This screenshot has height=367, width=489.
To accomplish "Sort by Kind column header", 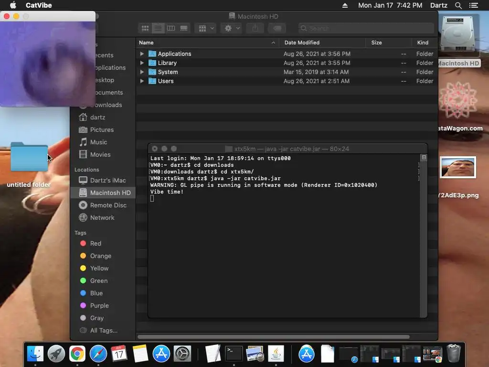I will coord(425,43).
